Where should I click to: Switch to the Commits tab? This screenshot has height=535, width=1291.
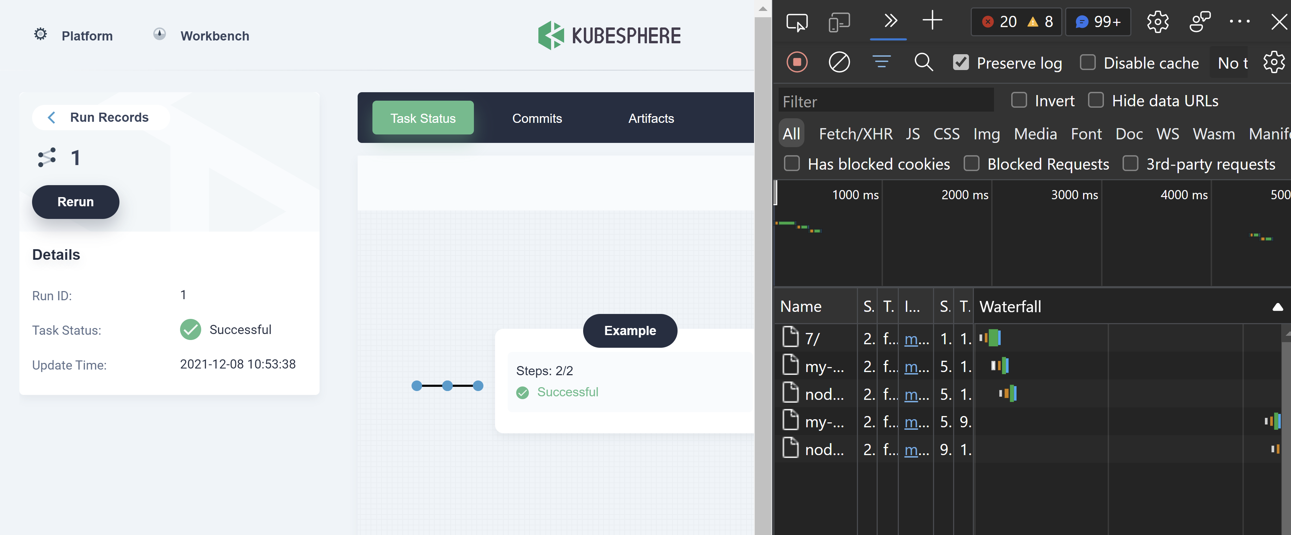pos(537,118)
